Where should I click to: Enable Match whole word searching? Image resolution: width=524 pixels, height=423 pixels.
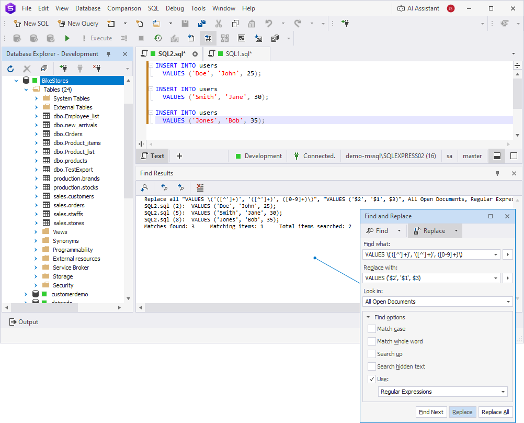click(x=371, y=341)
